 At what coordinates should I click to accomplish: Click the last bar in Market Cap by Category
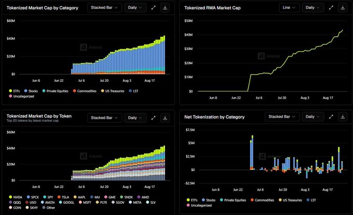pyautogui.click(x=165, y=55)
